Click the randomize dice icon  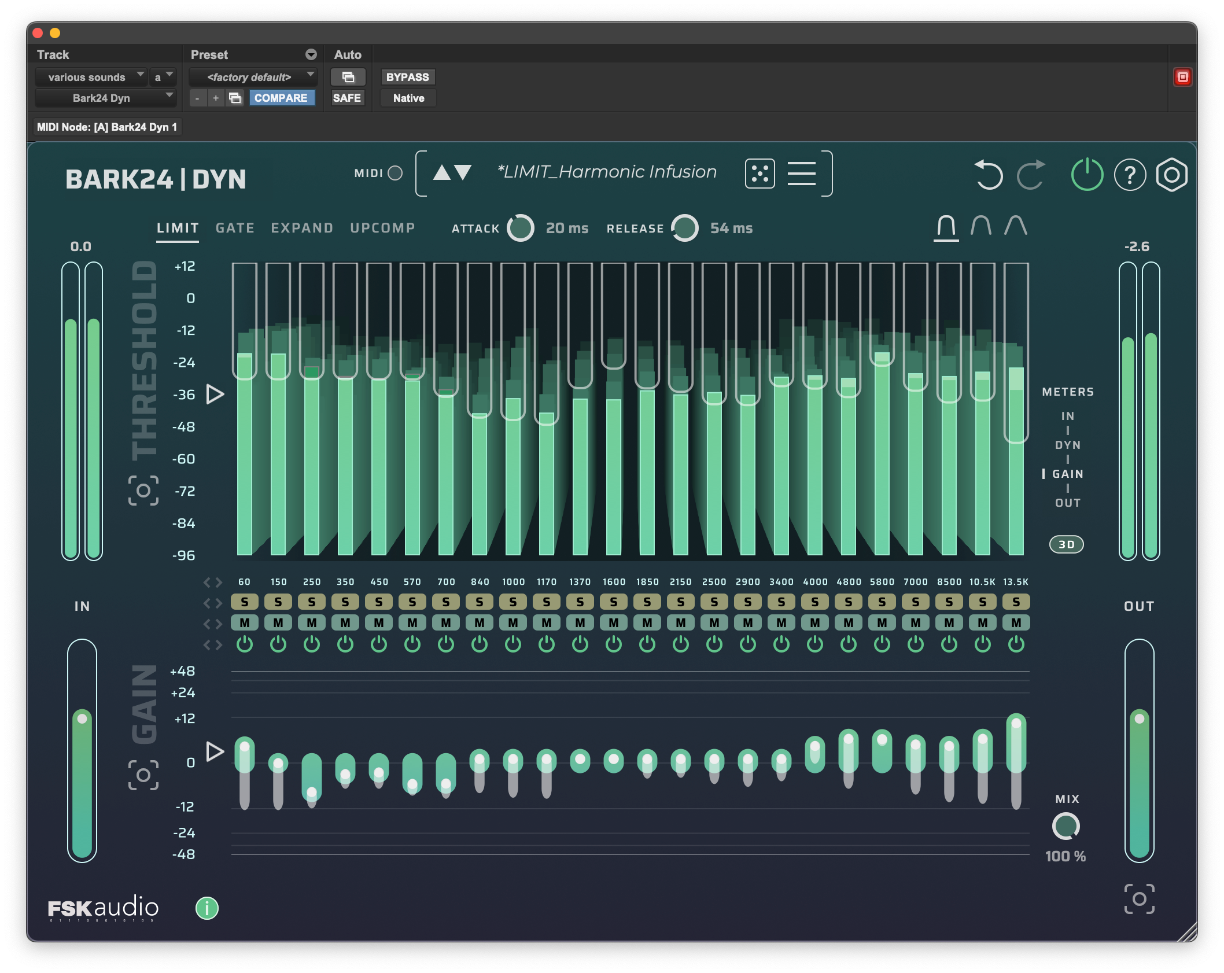click(x=760, y=174)
